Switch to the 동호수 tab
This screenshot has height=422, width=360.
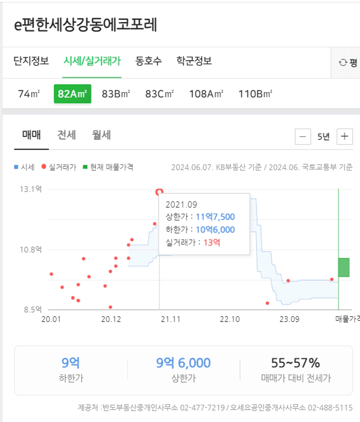tap(148, 61)
